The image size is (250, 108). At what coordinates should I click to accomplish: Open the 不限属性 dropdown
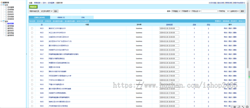pyautogui.click(x=176, y=11)
